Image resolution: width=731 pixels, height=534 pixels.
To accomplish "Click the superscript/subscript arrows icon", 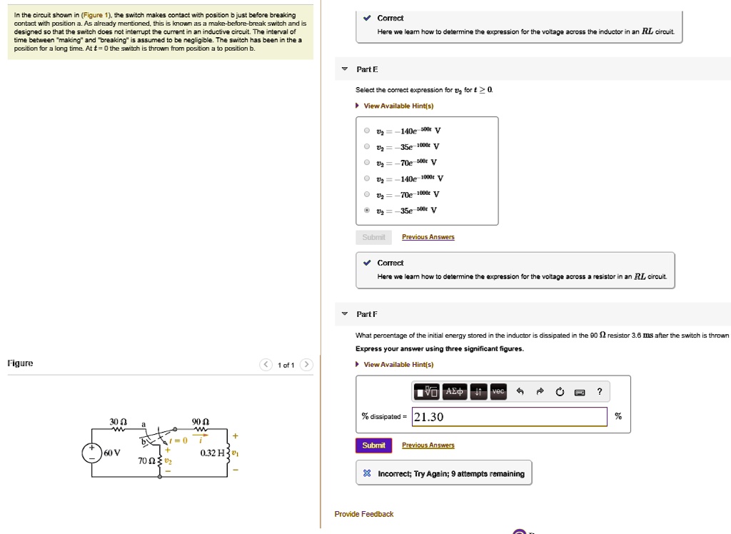I will [478, 391].
